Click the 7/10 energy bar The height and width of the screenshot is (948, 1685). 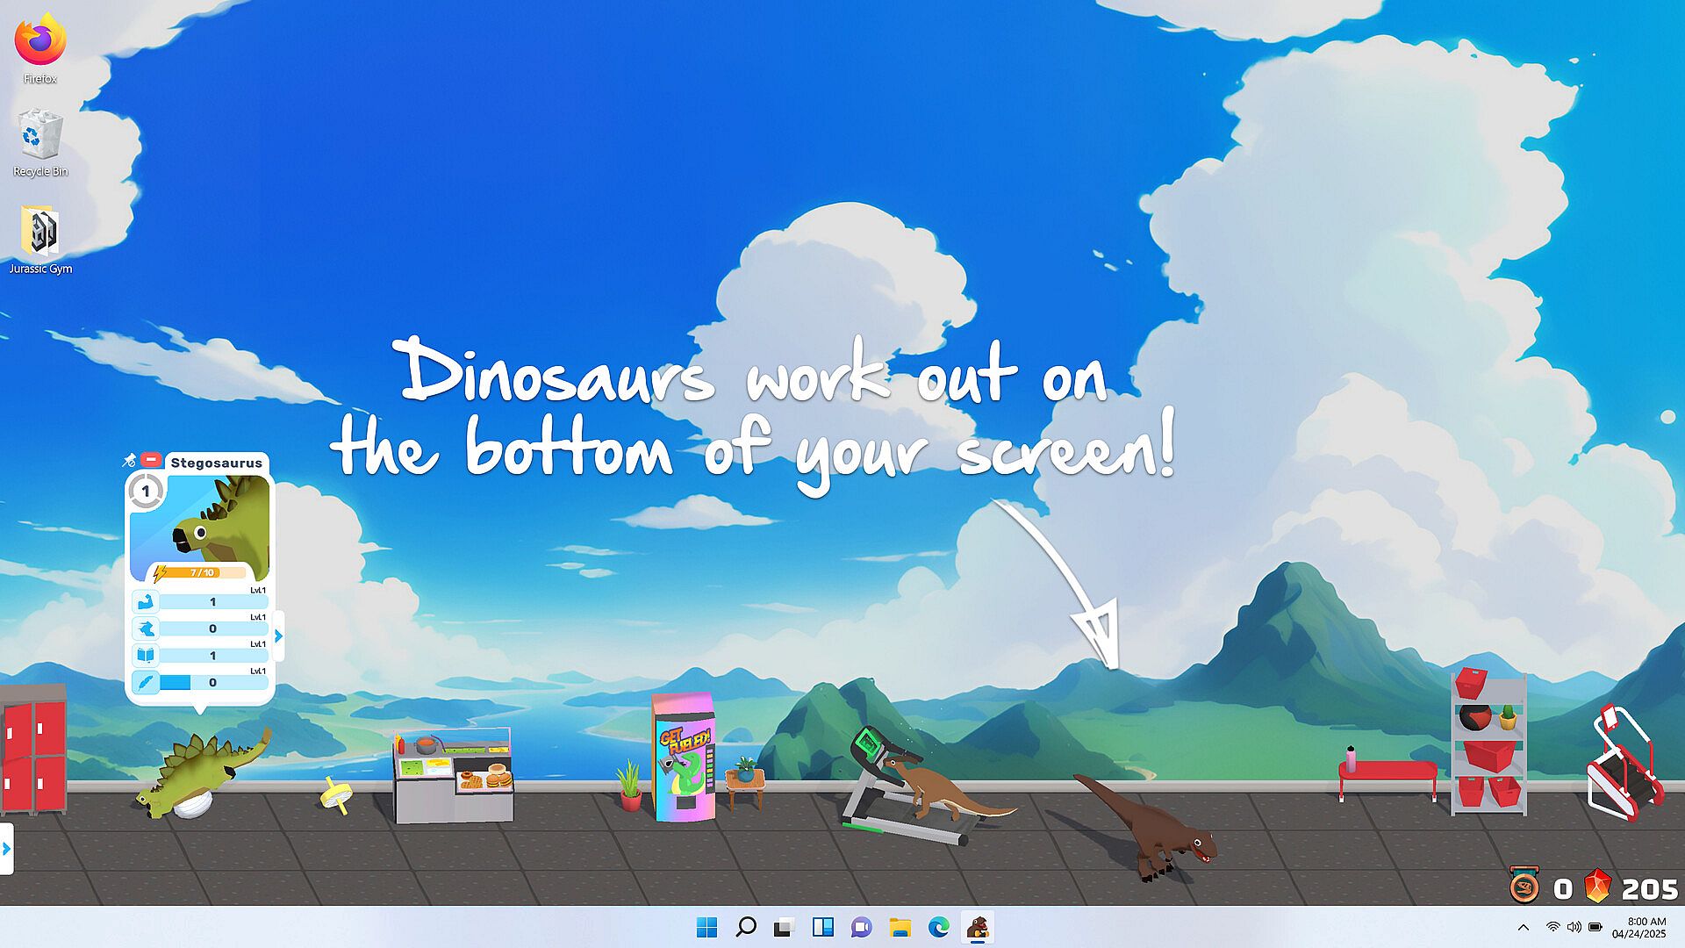click(202, 572)
